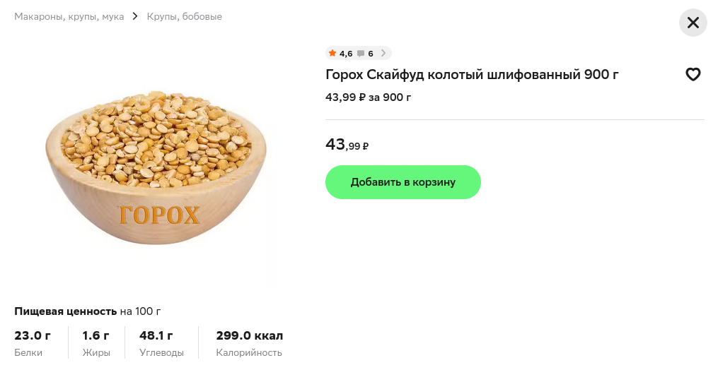
Task: Select the Углеводы 48.1 г value
Action: point(156,335)
